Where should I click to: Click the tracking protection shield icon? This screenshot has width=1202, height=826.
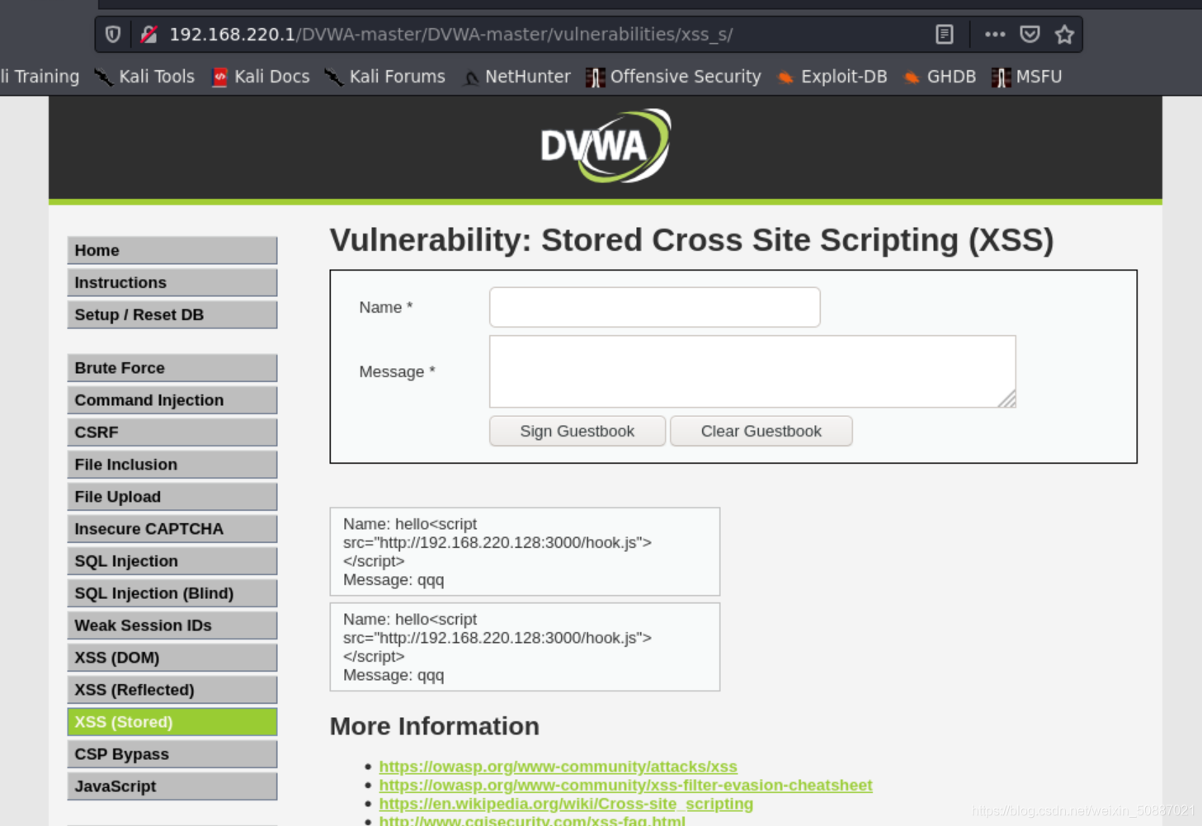click(113, 35)
